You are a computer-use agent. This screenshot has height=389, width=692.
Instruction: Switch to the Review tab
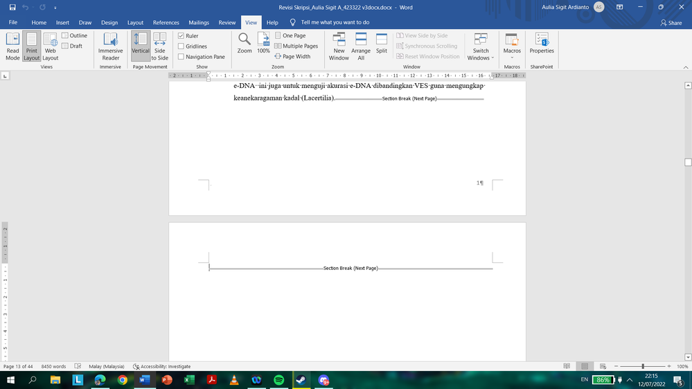(227, 22)
